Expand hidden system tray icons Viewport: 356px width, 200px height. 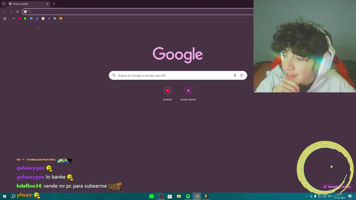point(306,196)
